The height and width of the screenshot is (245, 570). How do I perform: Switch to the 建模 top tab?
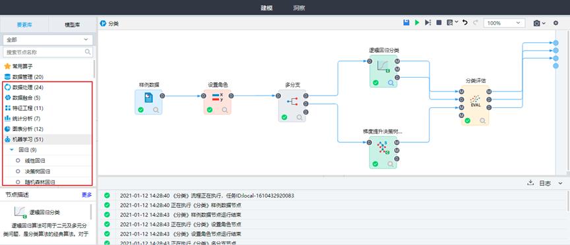click(x=267, y=8)
